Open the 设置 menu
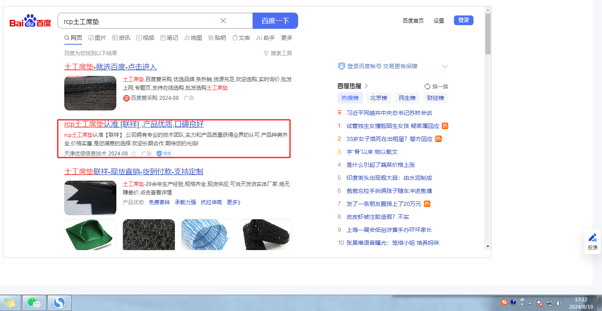The image size is (602, 311). pyautogui.click(x=439, y=21)
